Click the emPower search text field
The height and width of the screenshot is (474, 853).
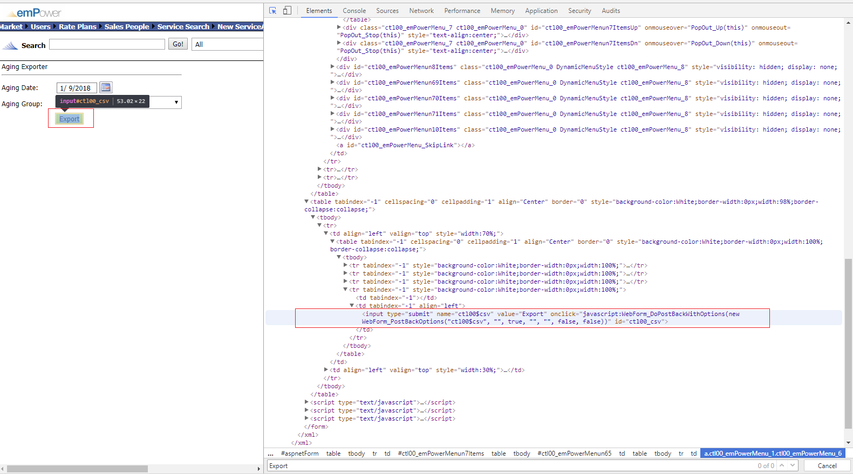(107, 44)
